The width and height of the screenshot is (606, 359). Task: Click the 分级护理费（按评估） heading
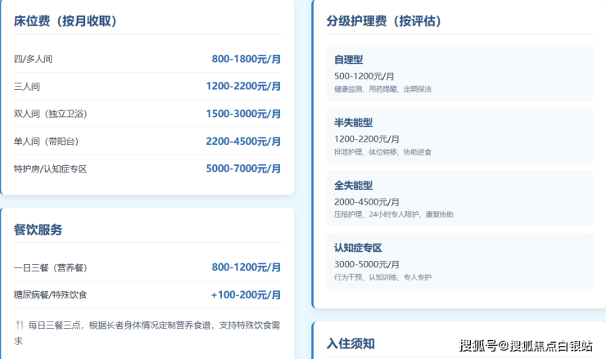pos(384,20)
